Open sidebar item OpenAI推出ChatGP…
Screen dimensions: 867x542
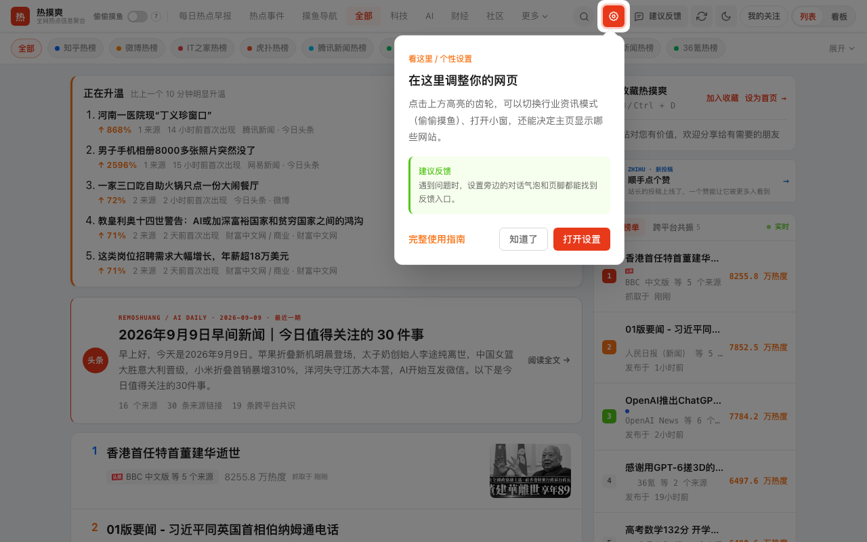pyautogui.click(x=673, y=400)
